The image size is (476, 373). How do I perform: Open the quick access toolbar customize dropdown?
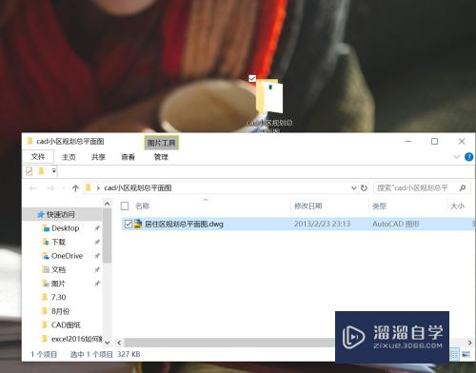click(54, 171)
